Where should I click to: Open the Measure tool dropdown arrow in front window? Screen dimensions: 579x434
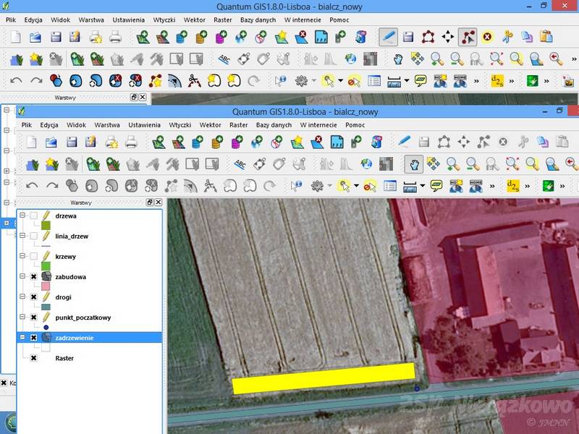pyautogui.click(x=423, y=186)
